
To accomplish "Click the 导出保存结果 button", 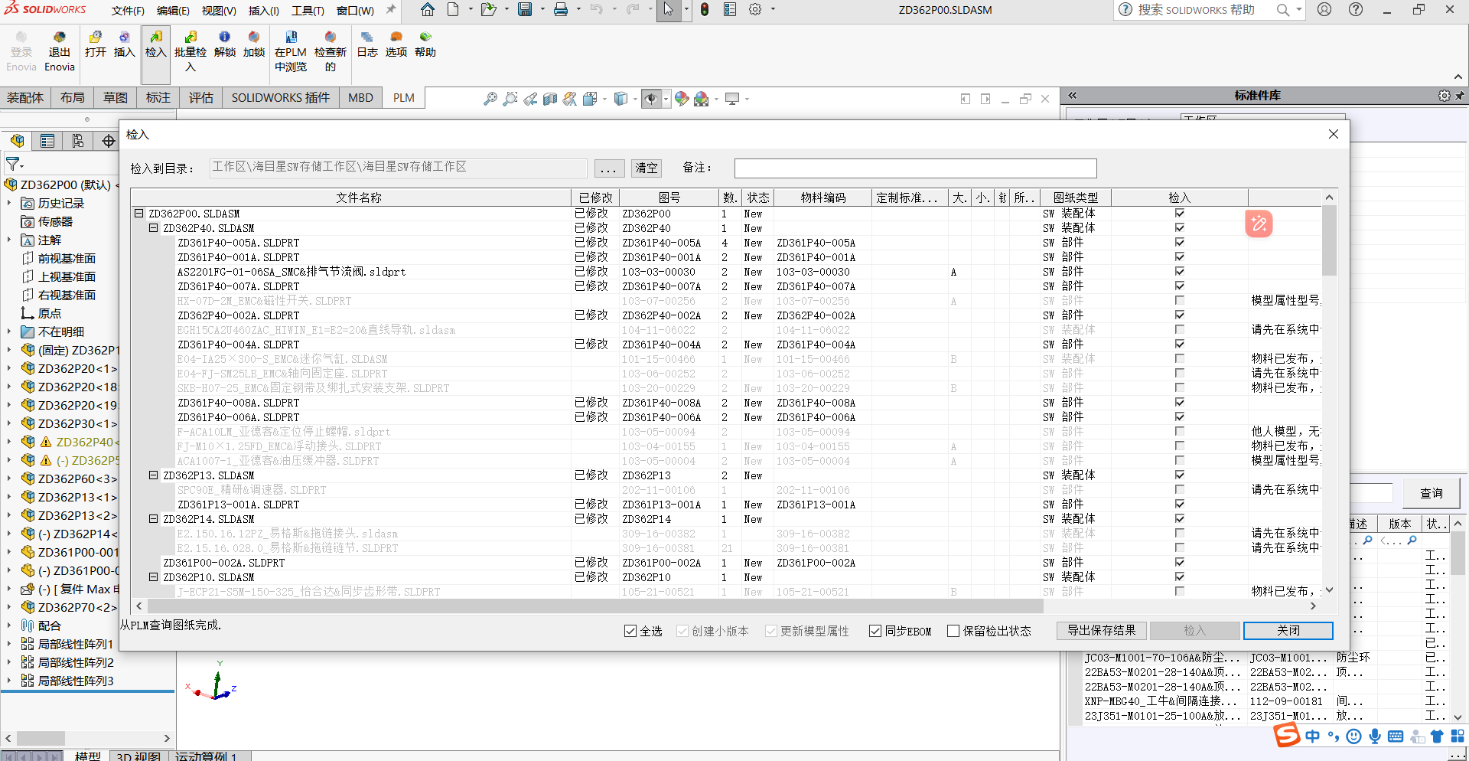I will (x=1101, y=630).
